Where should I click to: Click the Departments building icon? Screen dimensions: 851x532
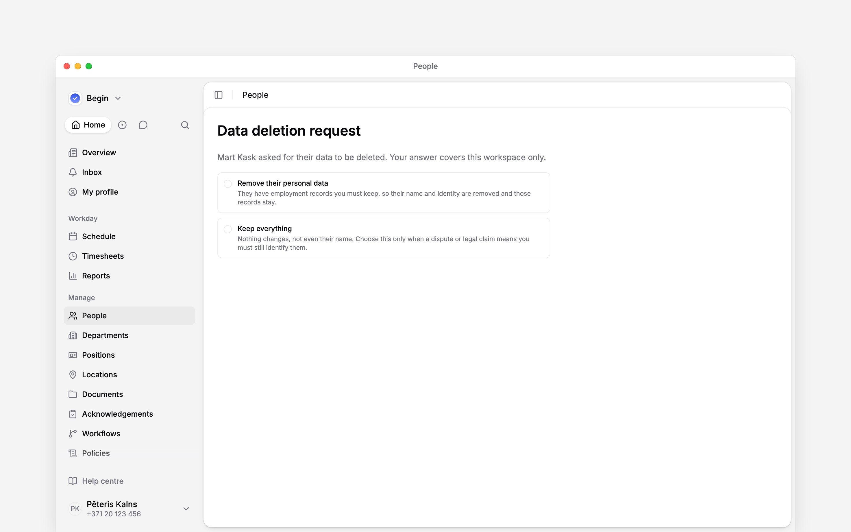tap(73, 335)
